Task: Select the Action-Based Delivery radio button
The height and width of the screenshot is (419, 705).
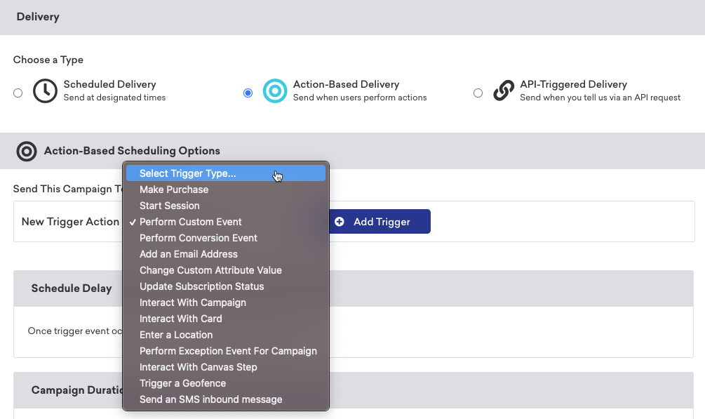Action: click(248, 93)
